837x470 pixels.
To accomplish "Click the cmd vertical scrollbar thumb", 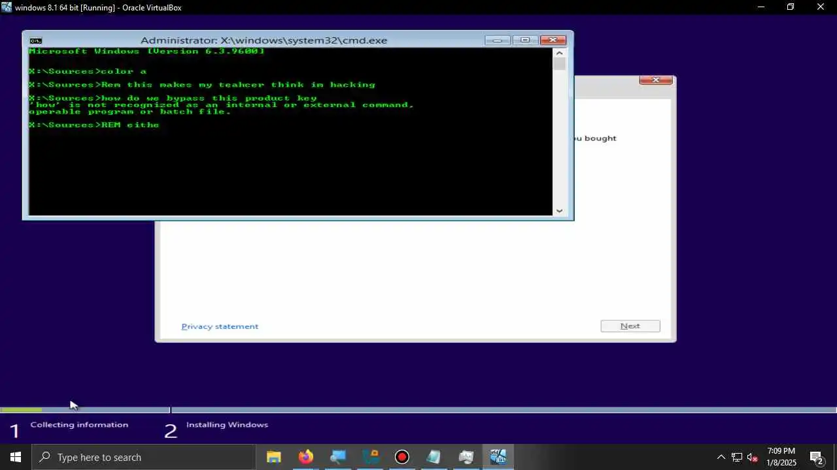I will [559, 64].
